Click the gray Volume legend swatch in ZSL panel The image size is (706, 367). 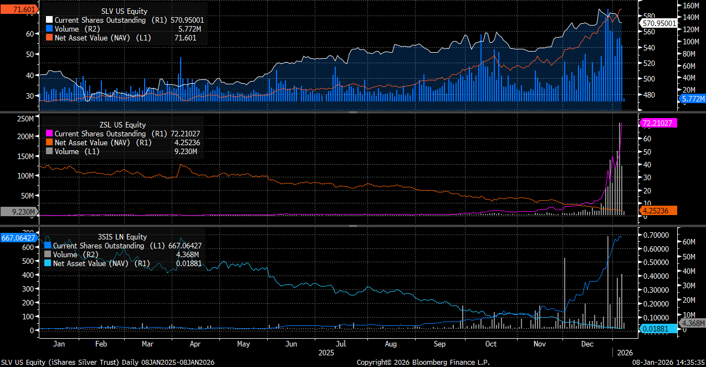pos(50,151)
